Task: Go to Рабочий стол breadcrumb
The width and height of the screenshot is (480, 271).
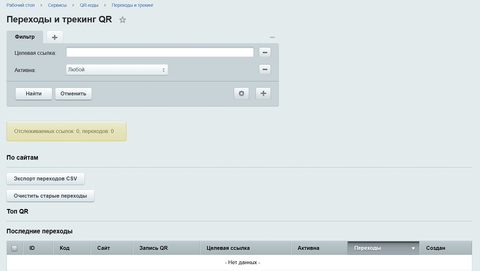Action: (x=20, y=5)
